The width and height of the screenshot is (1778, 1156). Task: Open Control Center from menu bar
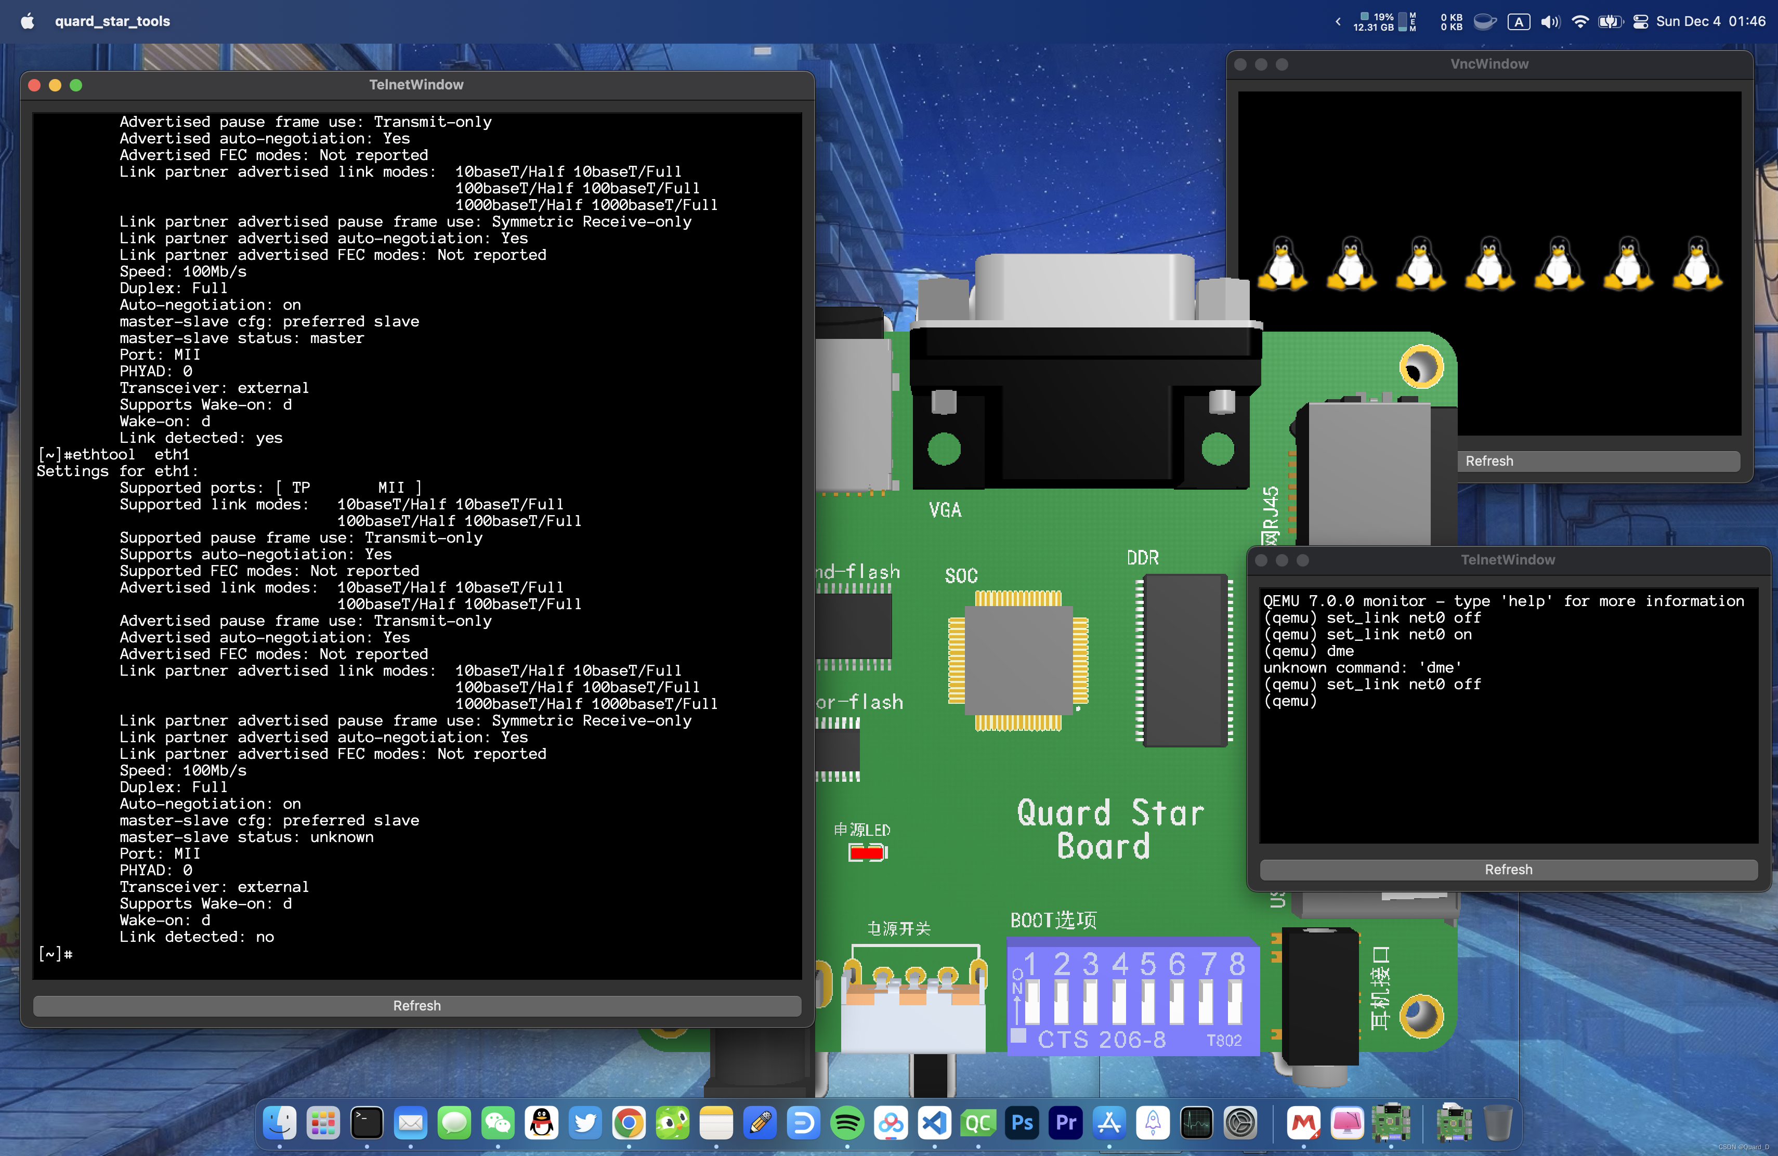coord(1641,21)
